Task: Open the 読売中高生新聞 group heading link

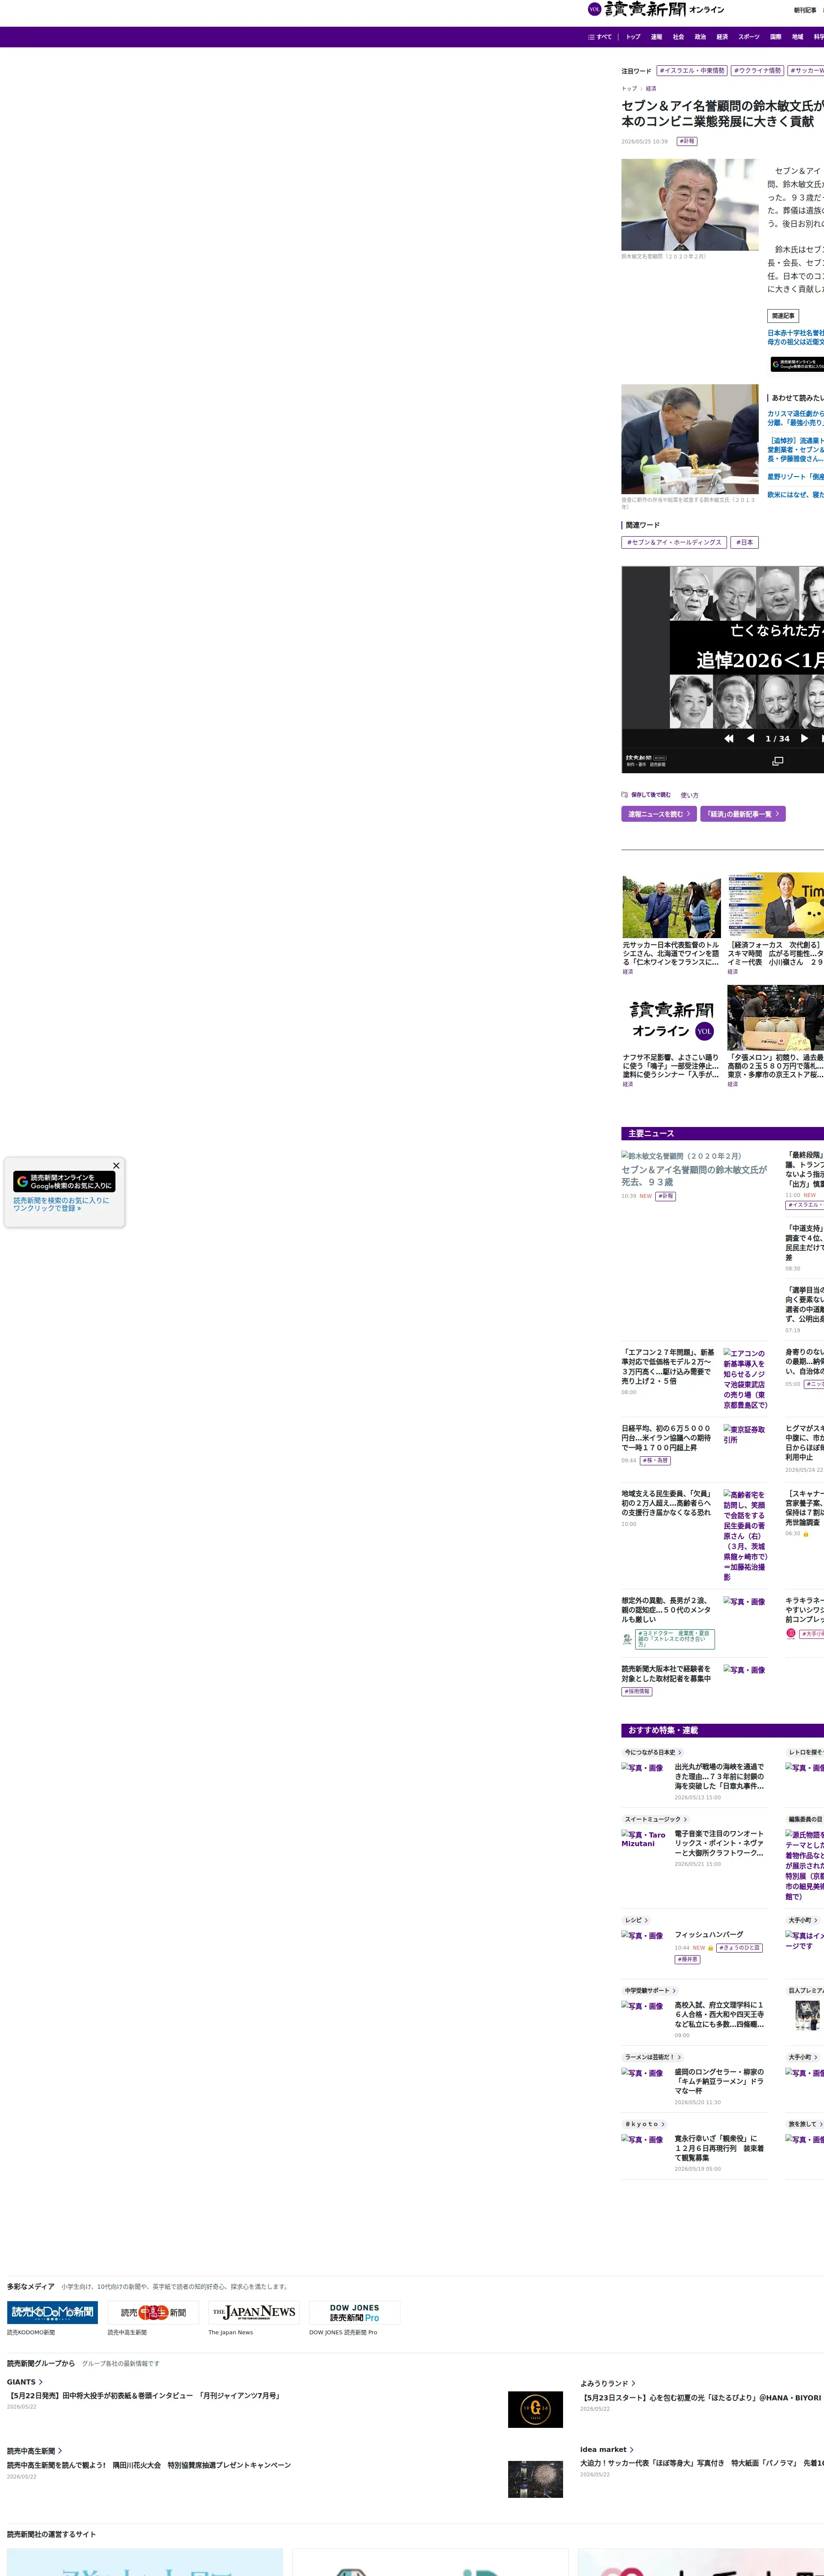Action: pos(35,2451)
